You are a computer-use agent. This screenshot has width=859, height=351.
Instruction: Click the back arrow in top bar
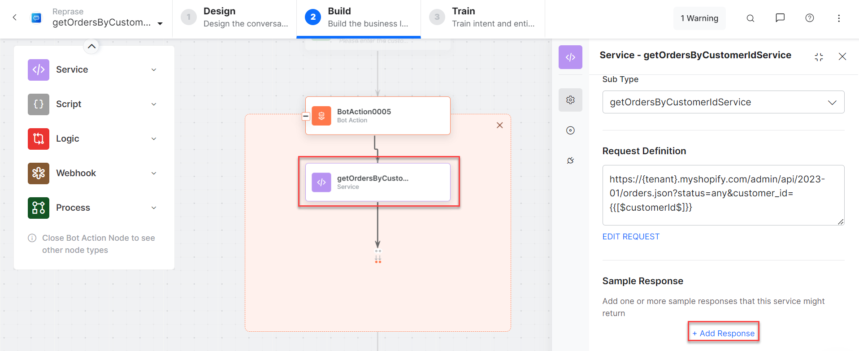(15, 17)
